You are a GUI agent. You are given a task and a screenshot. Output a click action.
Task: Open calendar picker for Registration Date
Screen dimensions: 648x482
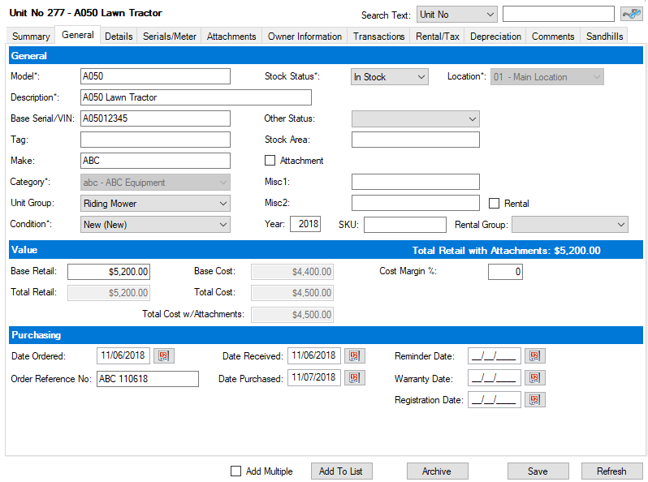coord(535,399)
